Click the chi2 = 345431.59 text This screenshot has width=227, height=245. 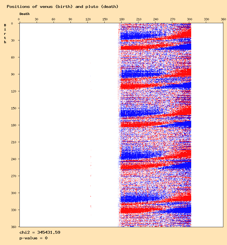(x=40, y=232)
